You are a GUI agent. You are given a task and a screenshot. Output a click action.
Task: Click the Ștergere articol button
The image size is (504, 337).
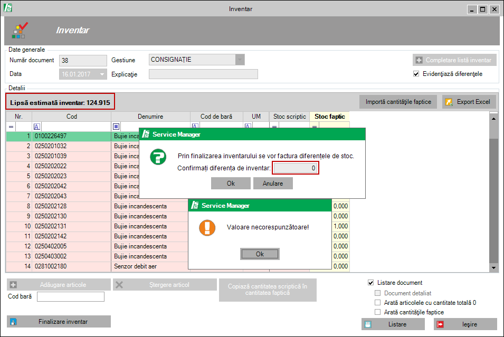[x=165, y=285]
